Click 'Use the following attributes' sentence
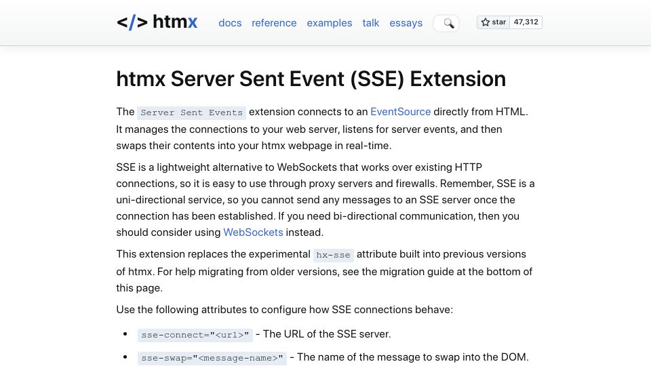The width and height of the screenshot is (651, 366). tap(284, 310)
